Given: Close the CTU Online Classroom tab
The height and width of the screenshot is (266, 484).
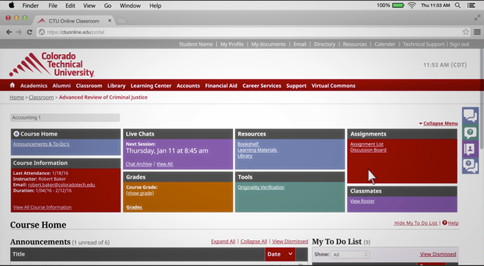Looking at the screenshot, I should click(110, 21).
